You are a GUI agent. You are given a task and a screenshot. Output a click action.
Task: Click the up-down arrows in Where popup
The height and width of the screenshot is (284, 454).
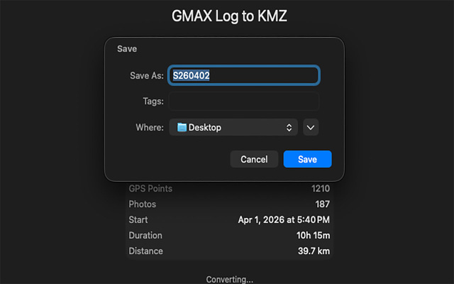coord(289,128)
